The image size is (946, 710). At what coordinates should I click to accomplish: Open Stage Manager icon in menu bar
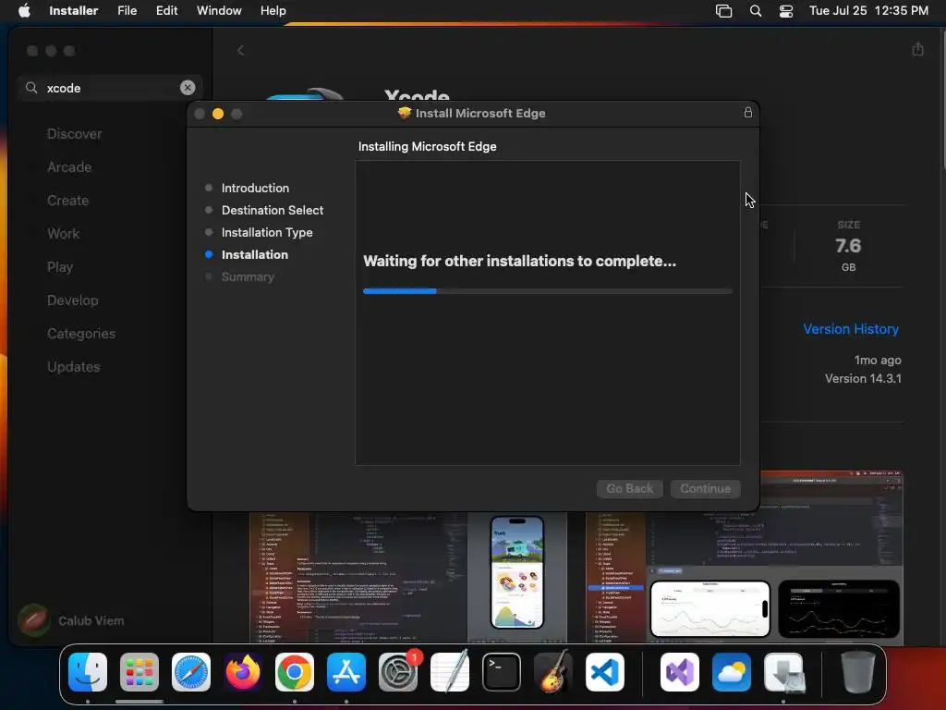pyautogui.click(x=724, y=11)
